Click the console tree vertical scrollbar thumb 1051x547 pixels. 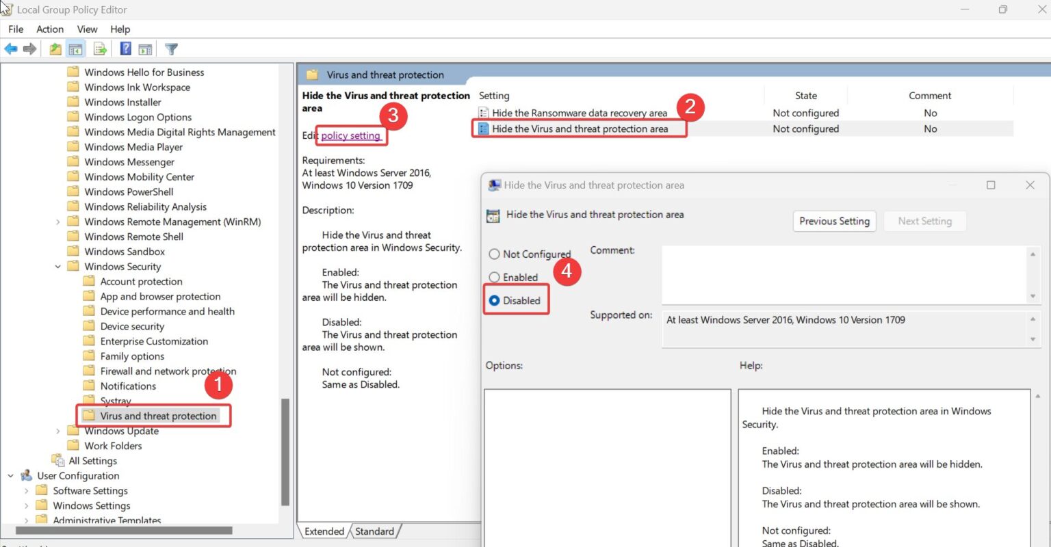[285, 451]
